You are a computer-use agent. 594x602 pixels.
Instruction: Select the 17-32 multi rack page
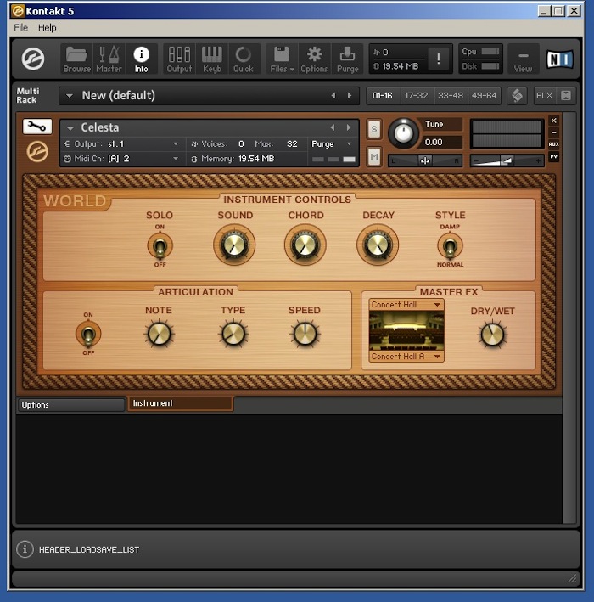(416, 96)
